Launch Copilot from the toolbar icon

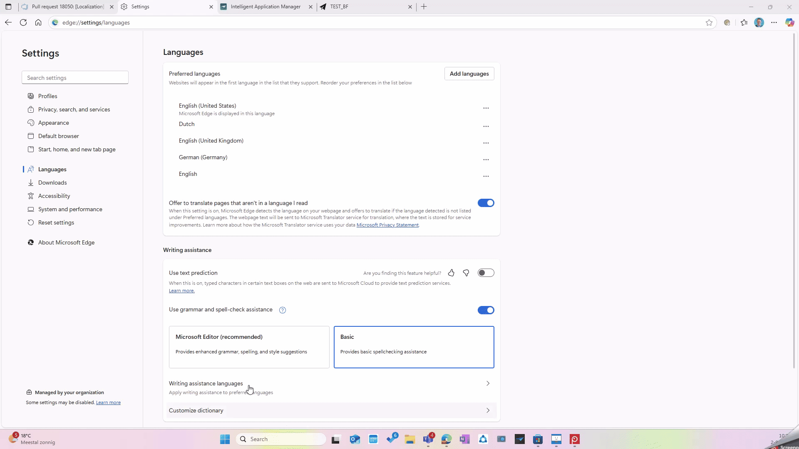point(789,22)
